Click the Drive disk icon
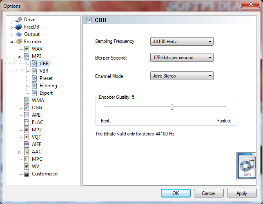This screenshot has height=204, width=263. (19, 20)
